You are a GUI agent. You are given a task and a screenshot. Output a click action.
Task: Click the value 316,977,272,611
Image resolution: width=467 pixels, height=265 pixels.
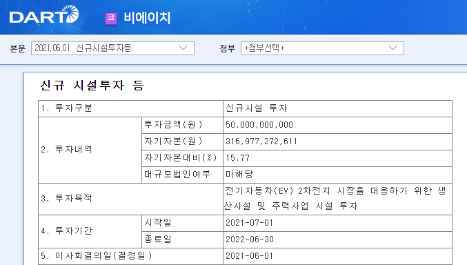point(261,141)
